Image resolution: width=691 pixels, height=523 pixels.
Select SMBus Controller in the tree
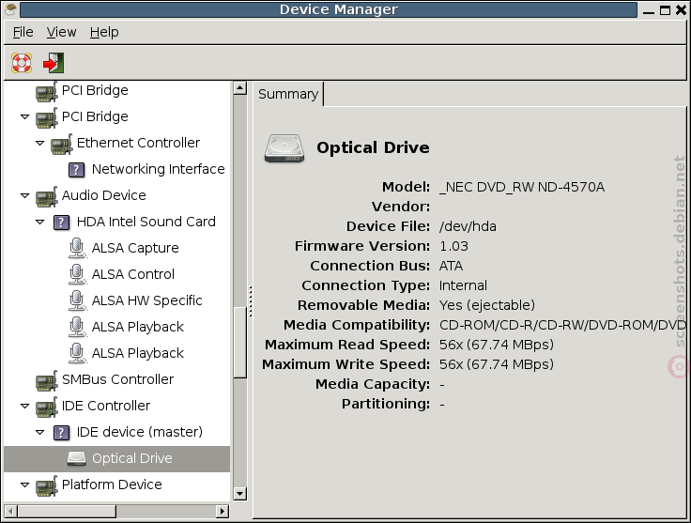click(x=116, y=379)
